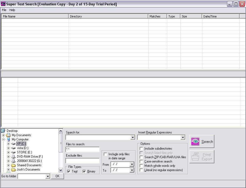Click the Search for text field
The height and width of the screenshot is (188, 246).
tap(98, 138)
